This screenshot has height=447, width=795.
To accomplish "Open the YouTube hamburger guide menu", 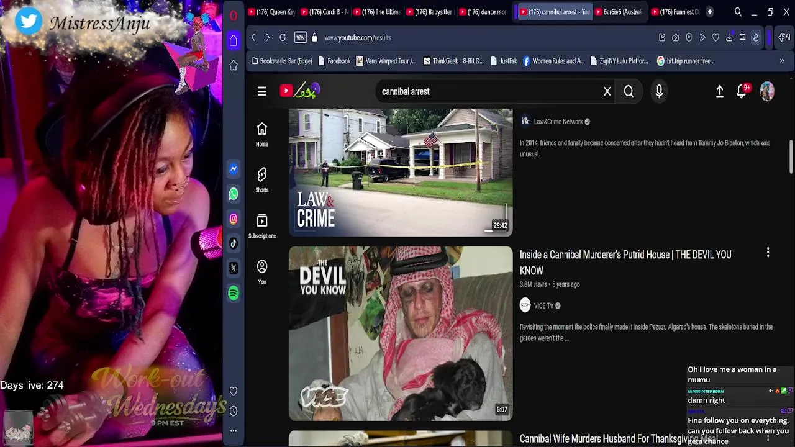I will [262, 91].
